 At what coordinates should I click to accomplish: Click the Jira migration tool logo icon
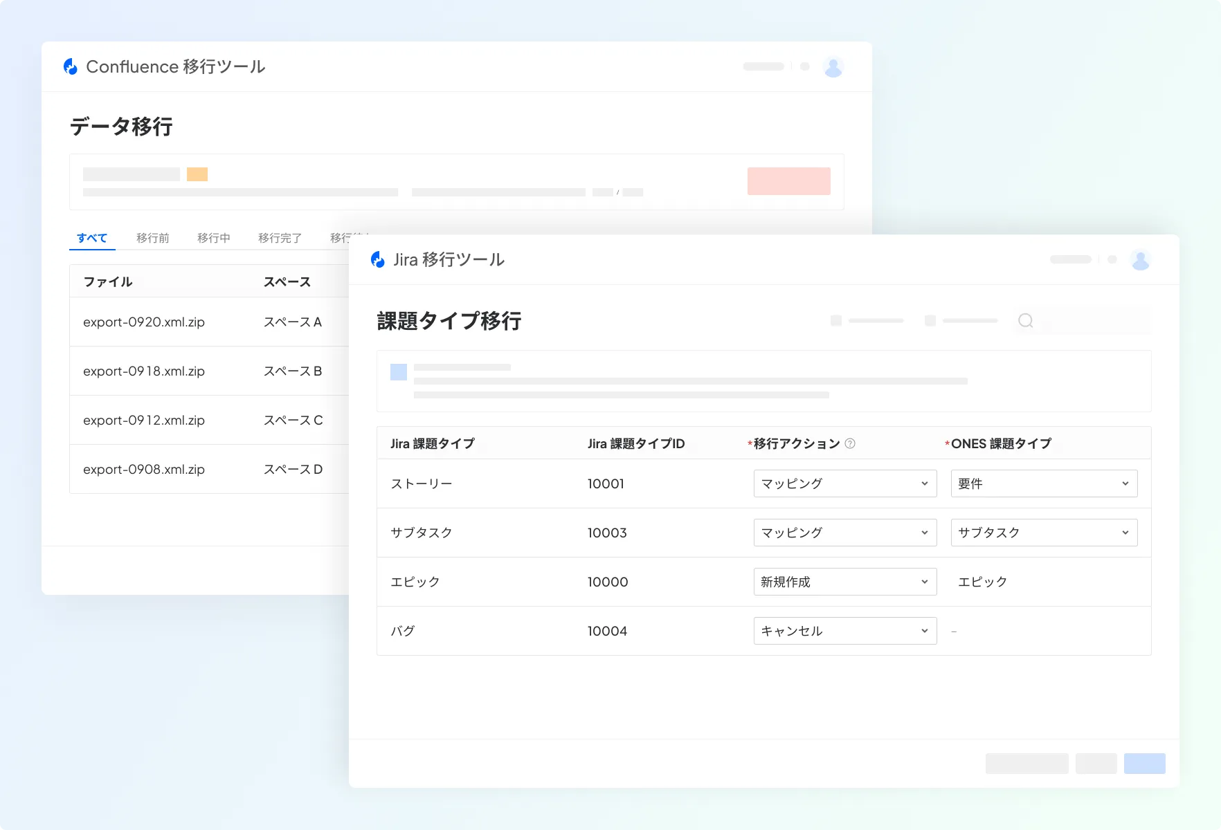[x=378, y=259]
